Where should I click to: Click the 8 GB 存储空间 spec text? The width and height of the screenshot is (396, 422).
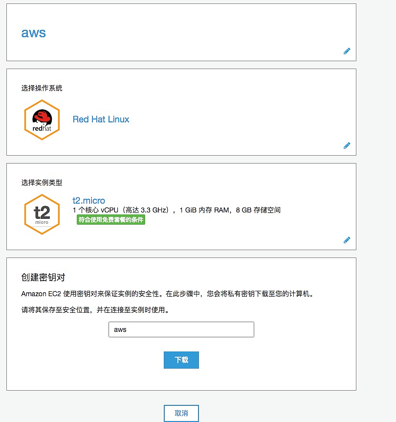[258, 210]
